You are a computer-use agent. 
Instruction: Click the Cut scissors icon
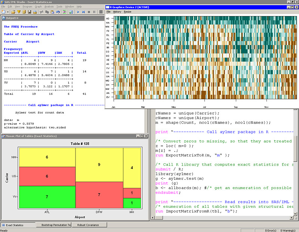[41, 12]
